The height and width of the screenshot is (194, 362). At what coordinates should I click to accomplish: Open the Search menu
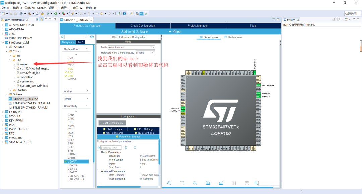(42, 8)
